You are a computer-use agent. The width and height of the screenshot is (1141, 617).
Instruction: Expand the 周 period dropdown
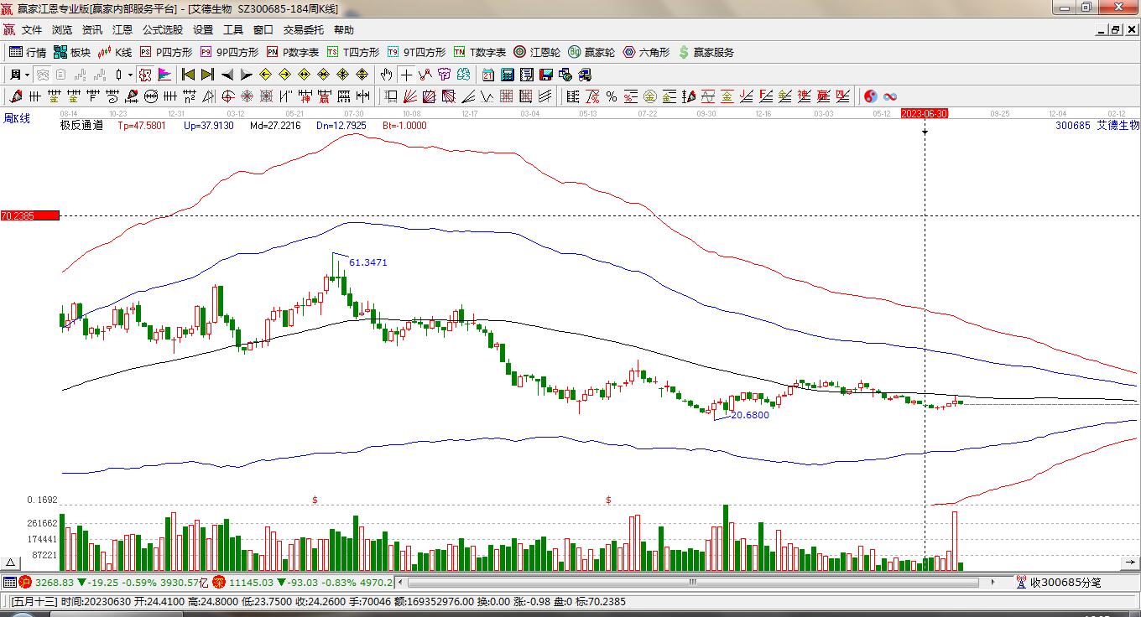19,75
